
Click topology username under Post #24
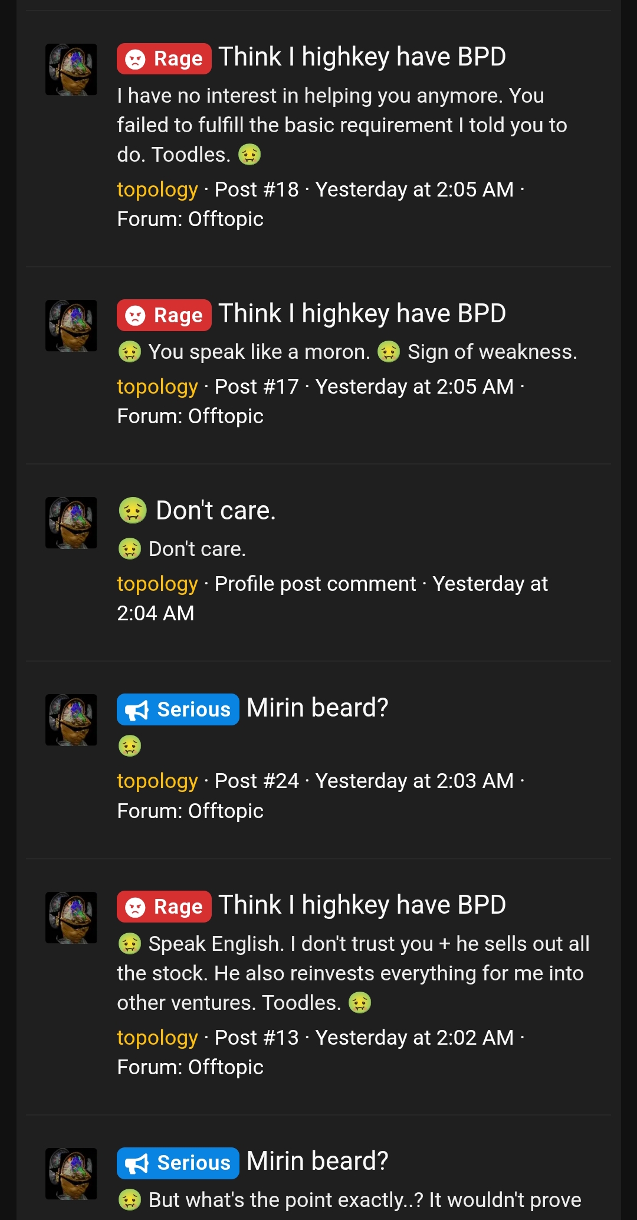point(157,781)
